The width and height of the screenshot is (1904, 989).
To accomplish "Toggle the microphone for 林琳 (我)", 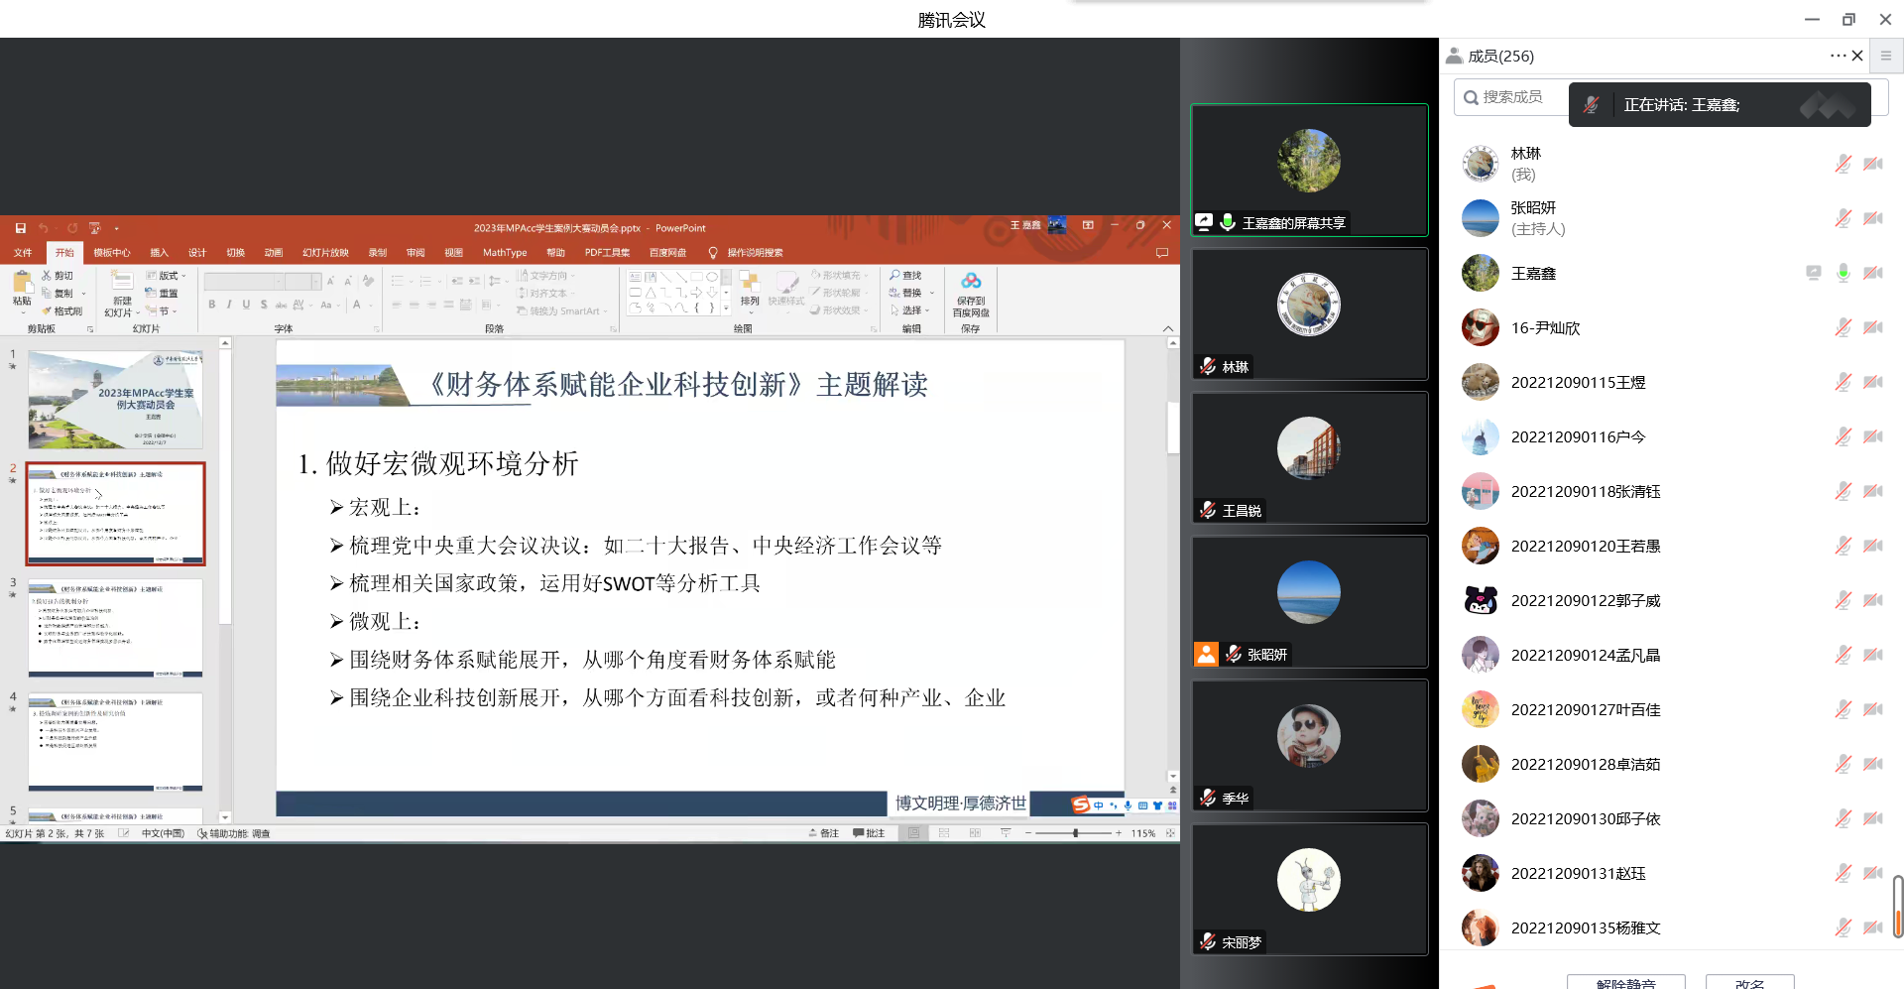I will click(x=1843, y=164).
